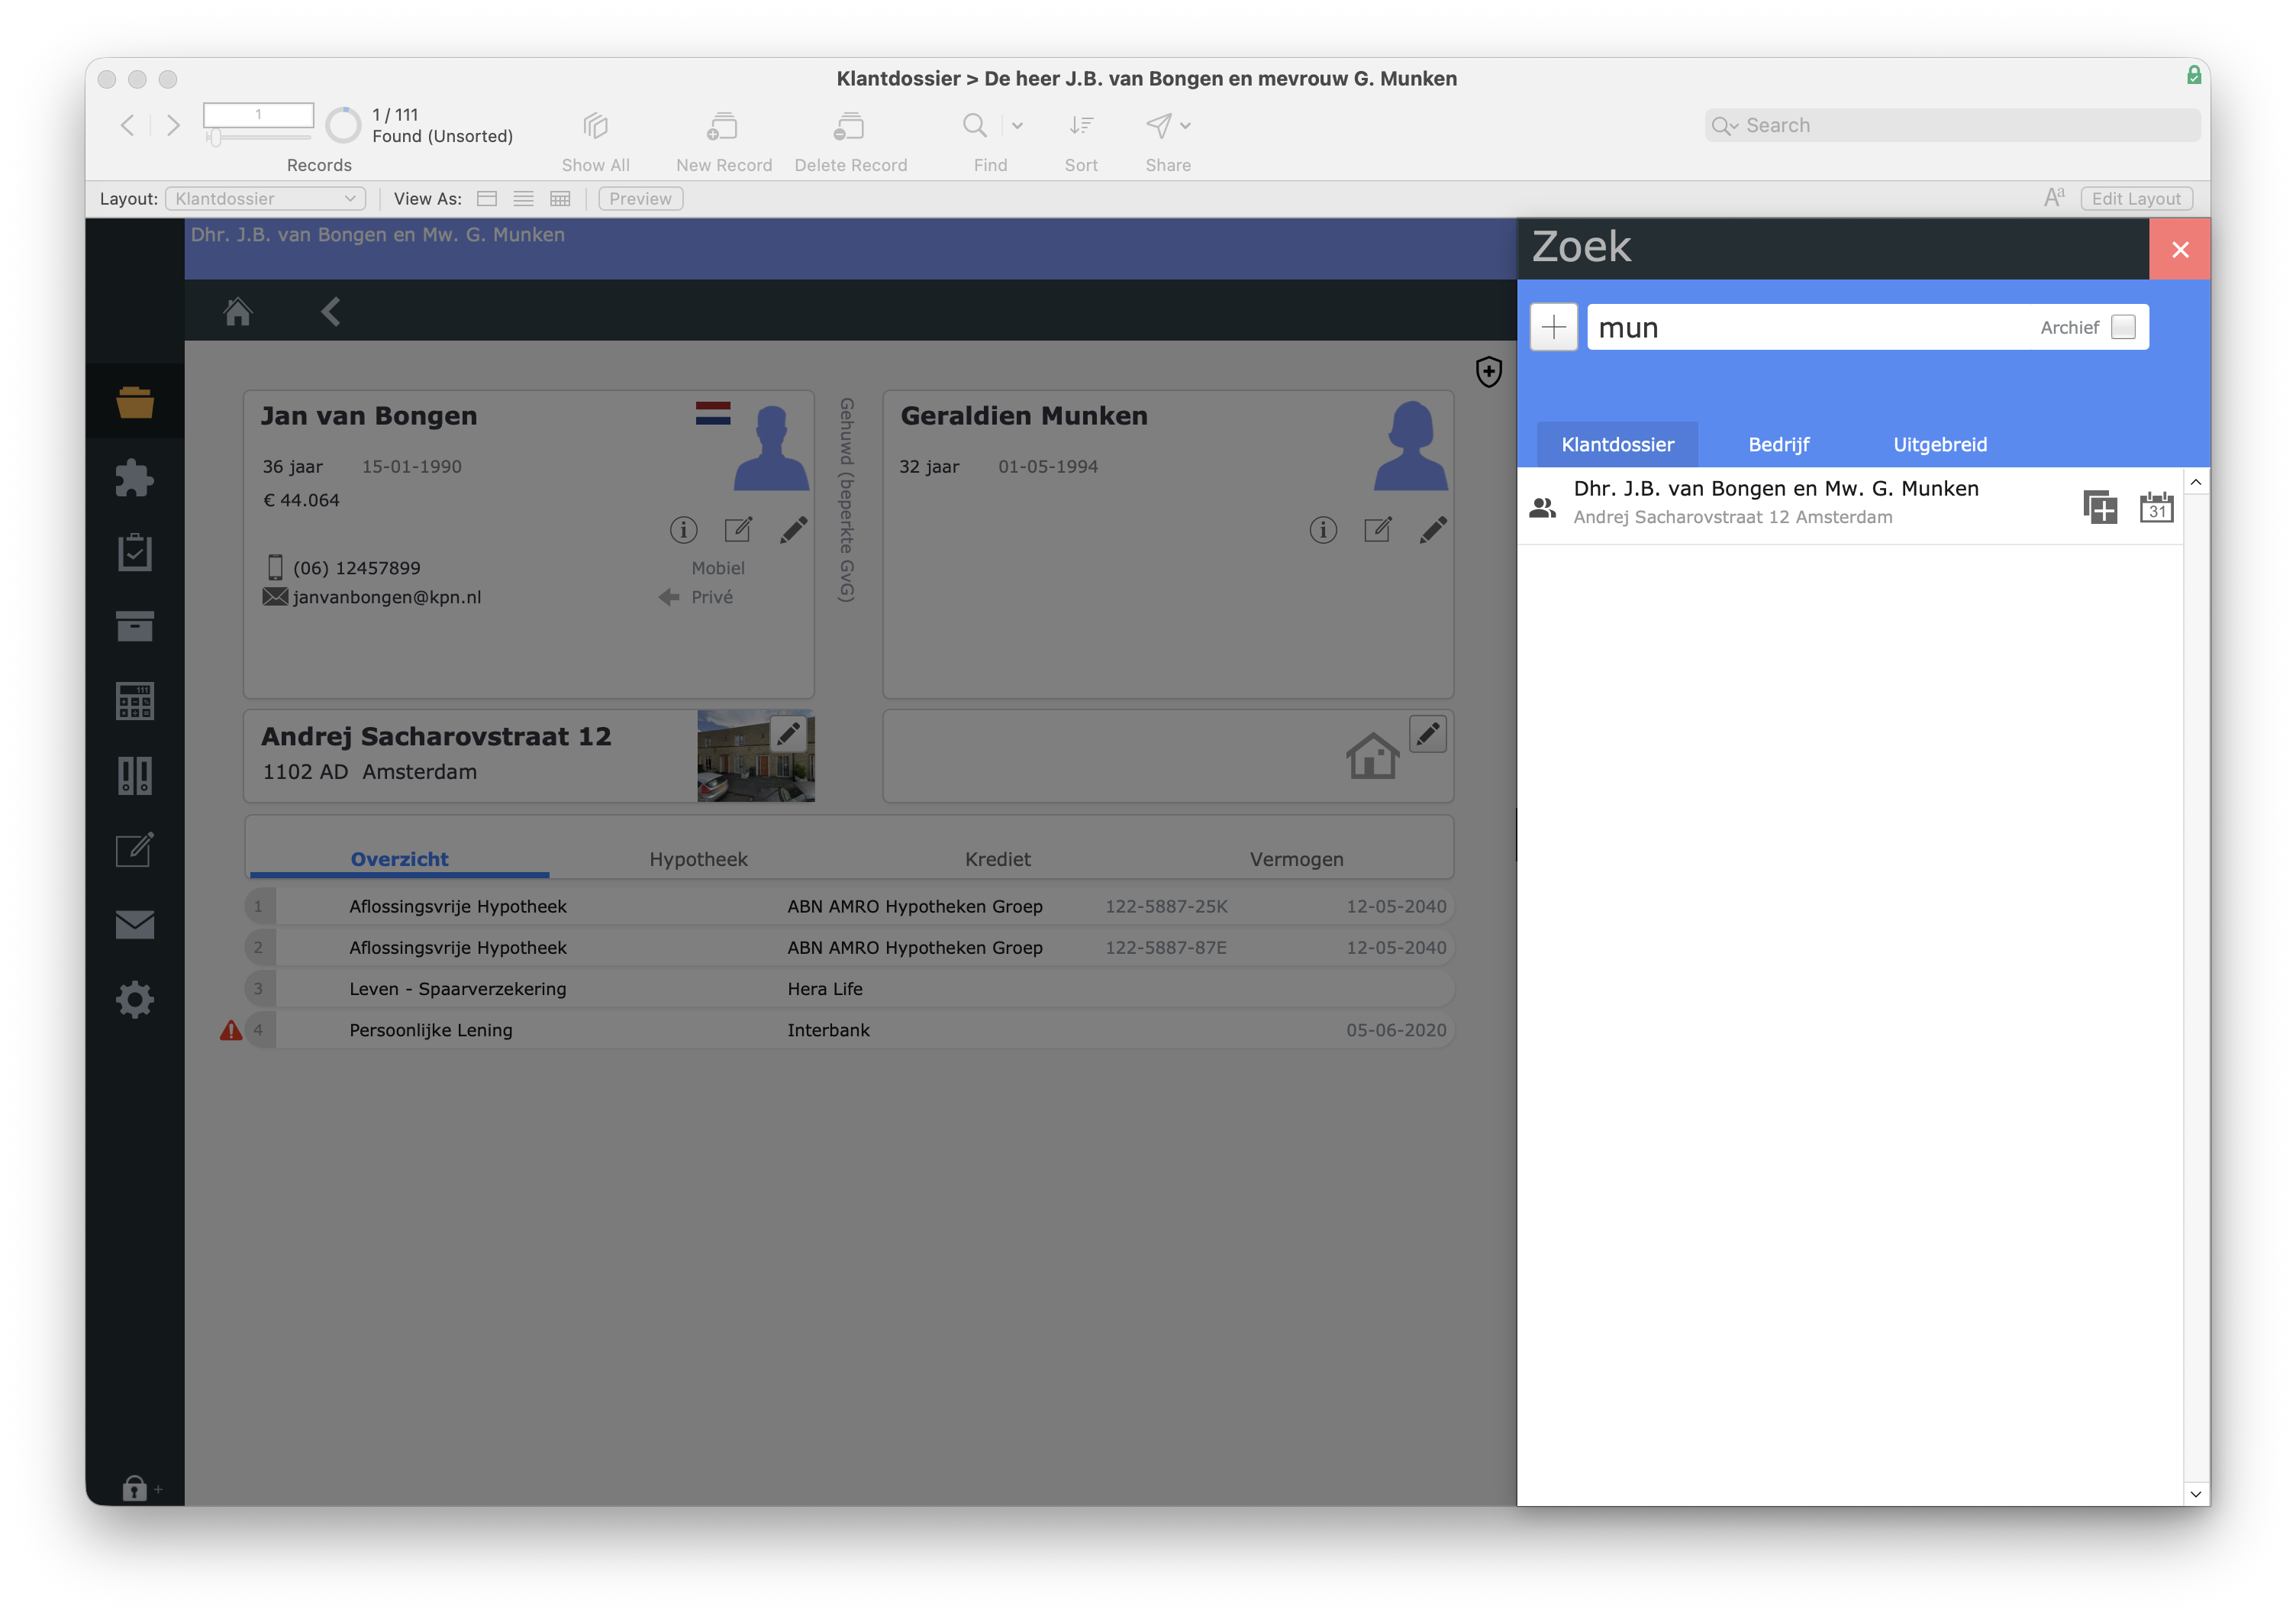
Task: Switch to Table view in View As
Action: tap(560, 199)
